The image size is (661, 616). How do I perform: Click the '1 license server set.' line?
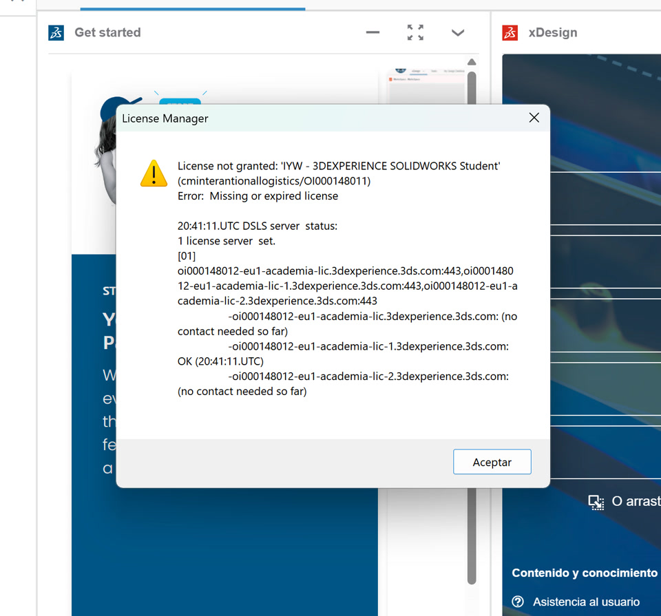(226, 241)
